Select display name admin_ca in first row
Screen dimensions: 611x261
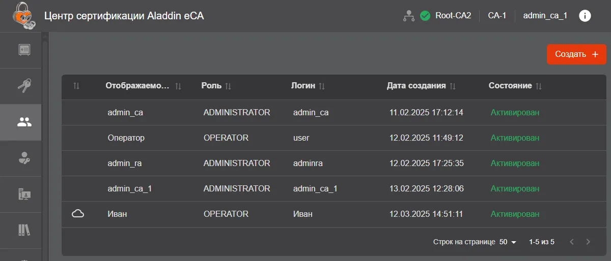[125, 112]
